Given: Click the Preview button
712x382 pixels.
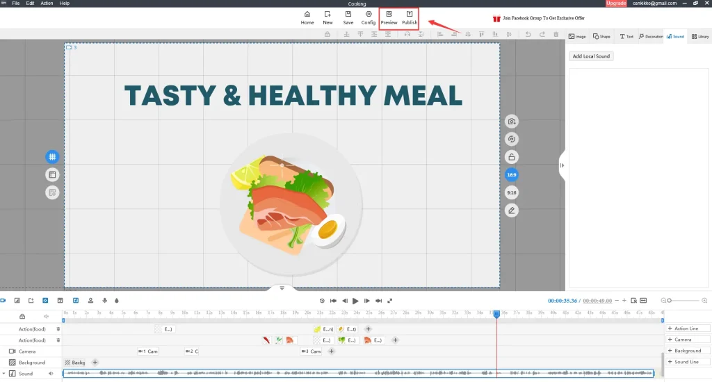Looking at the screenshot, I should click(x=389, y=17).
